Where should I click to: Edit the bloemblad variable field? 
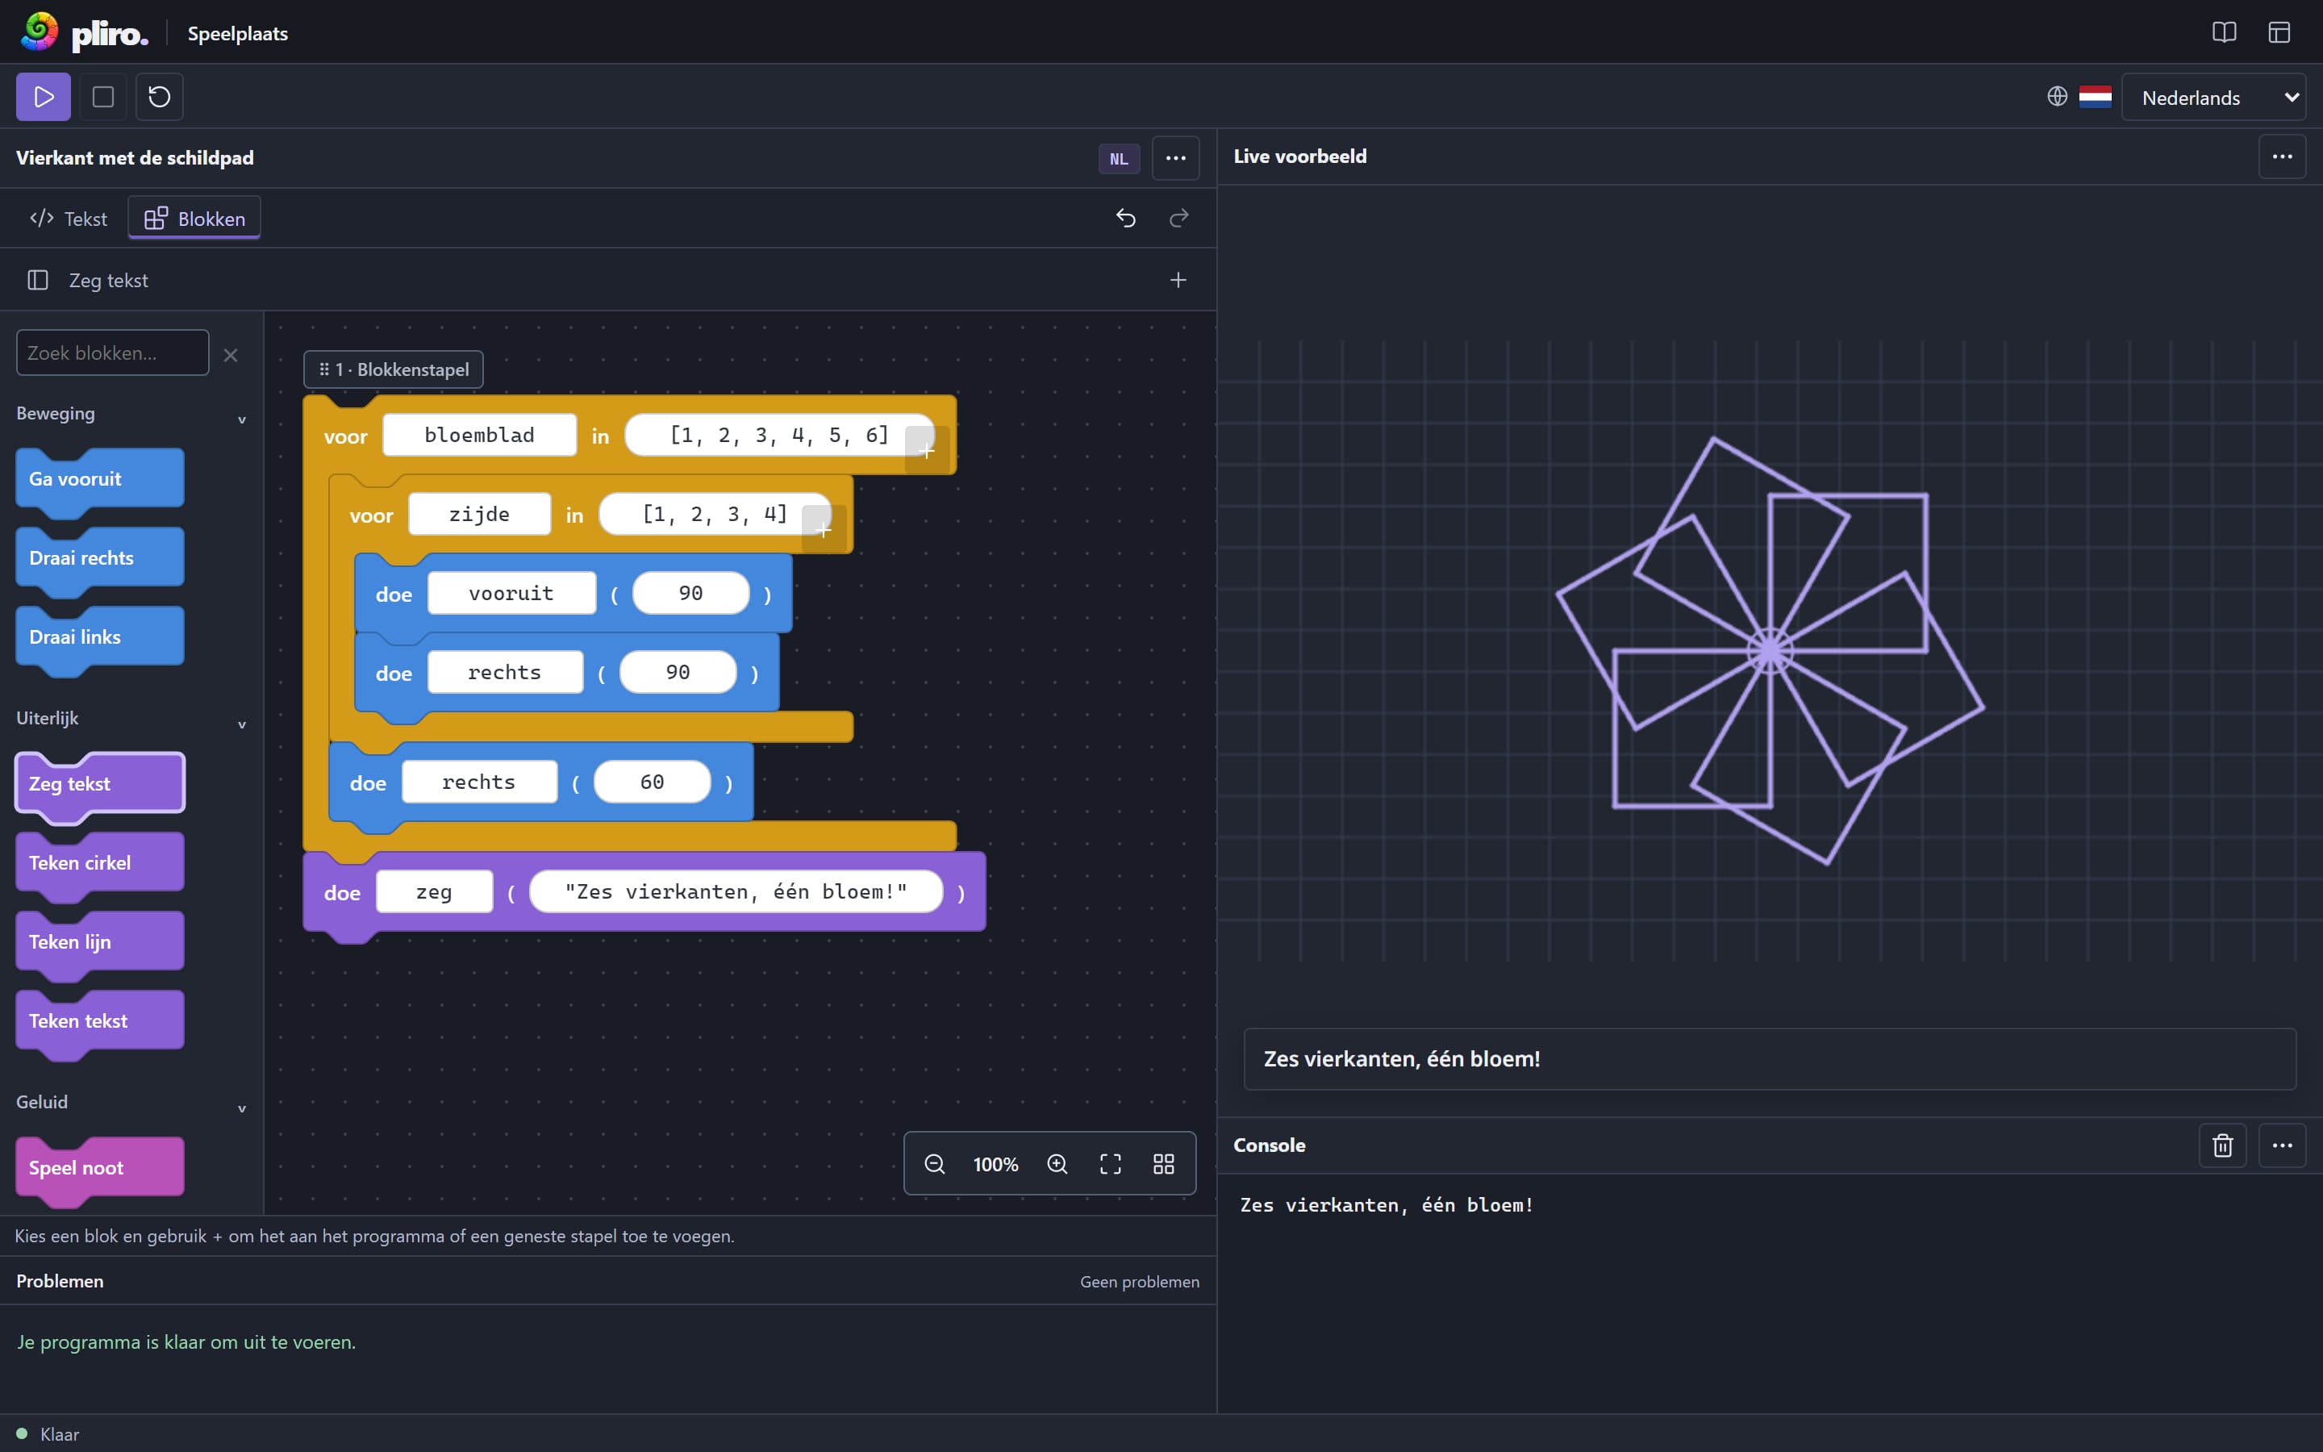479,435
